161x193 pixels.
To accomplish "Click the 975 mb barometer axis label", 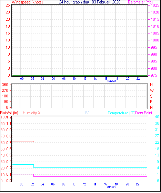I will [x=154, y=75].
